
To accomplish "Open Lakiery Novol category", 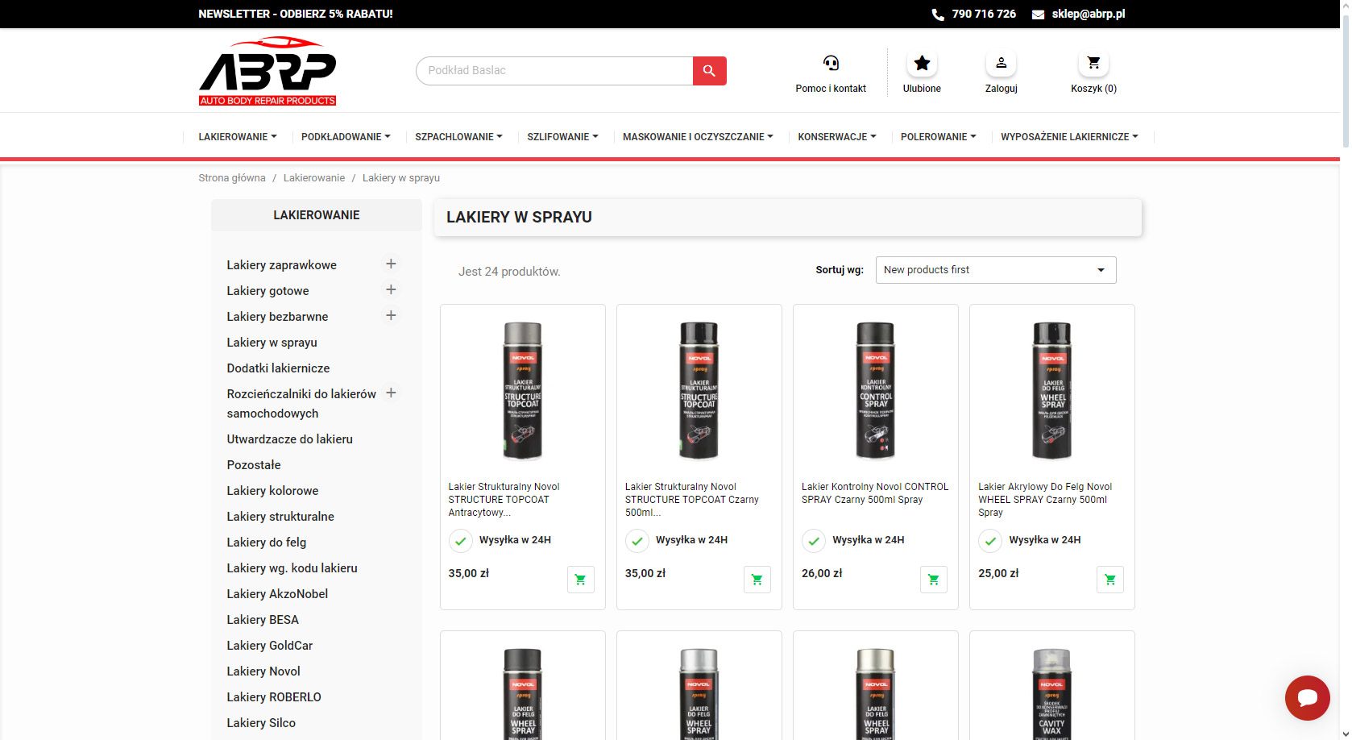I will [263, 671].
